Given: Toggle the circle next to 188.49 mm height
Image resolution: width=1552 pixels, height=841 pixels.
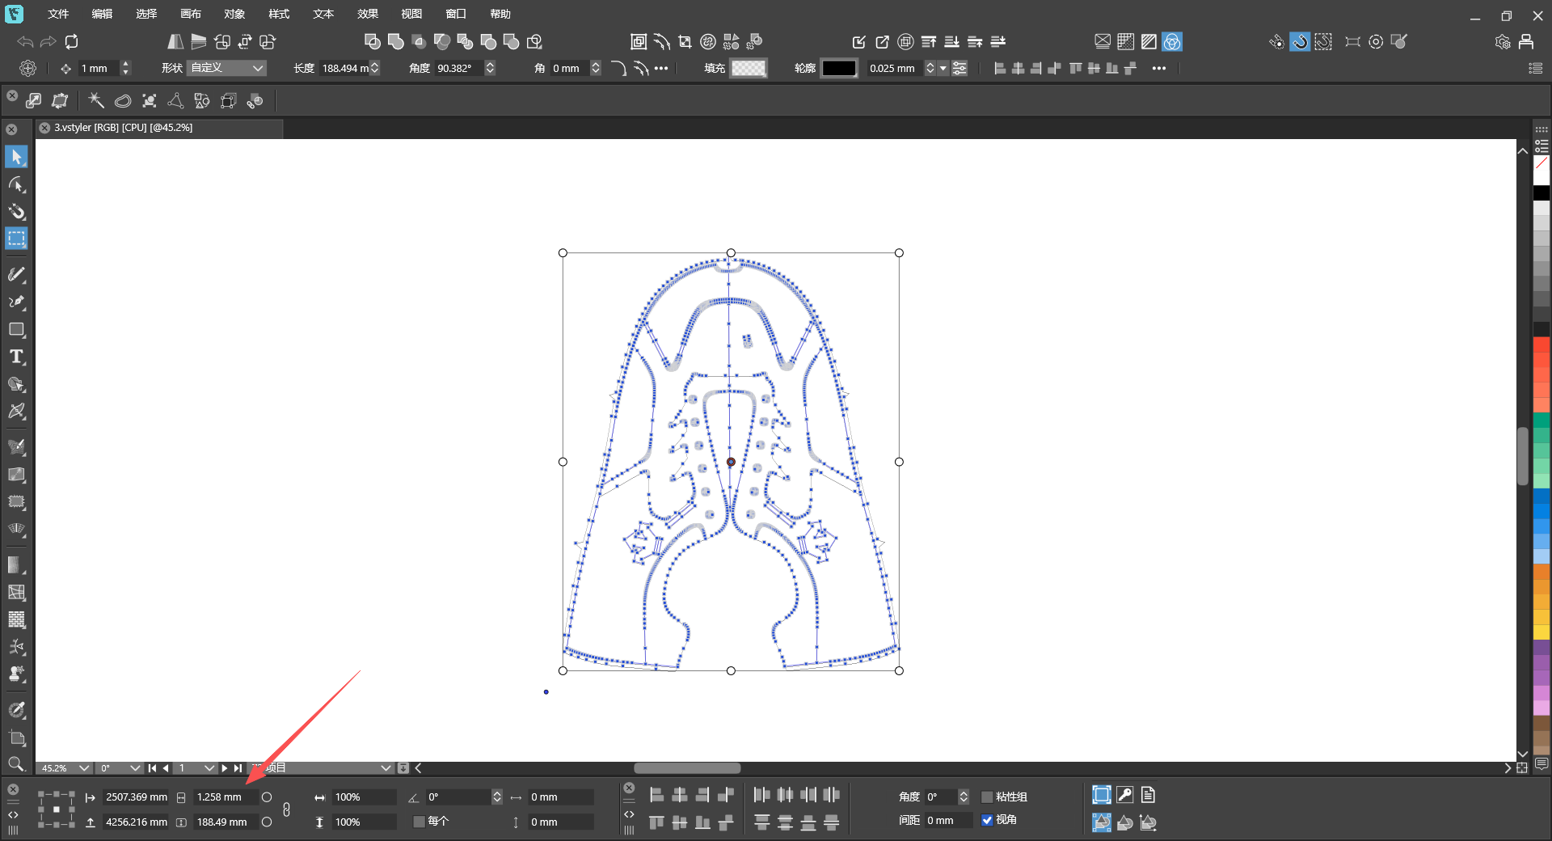Looking at the screenshot, I should click(267, 822).
